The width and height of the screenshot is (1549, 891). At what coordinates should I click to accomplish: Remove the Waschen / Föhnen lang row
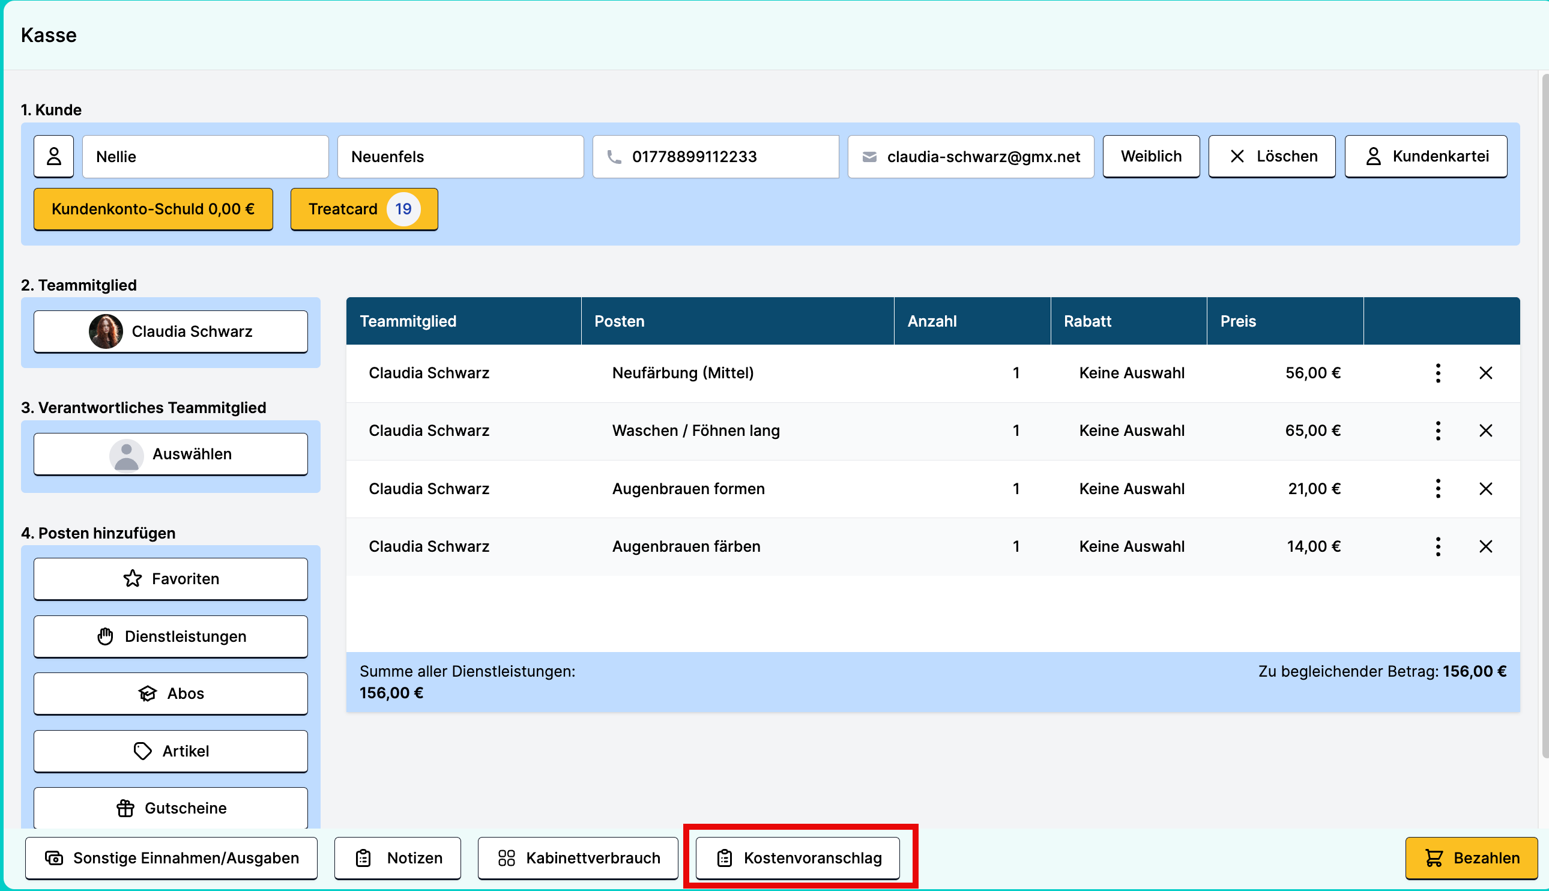1485,431
